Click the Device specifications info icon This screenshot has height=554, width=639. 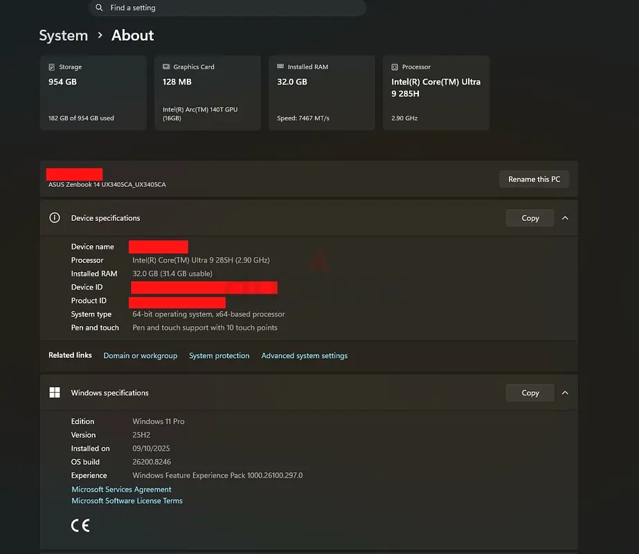click(x=55, y=218)
